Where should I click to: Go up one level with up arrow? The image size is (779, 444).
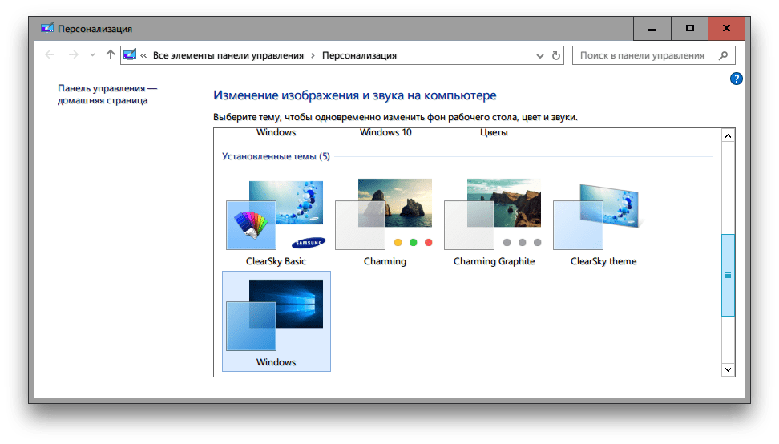(x=111, y=55)
